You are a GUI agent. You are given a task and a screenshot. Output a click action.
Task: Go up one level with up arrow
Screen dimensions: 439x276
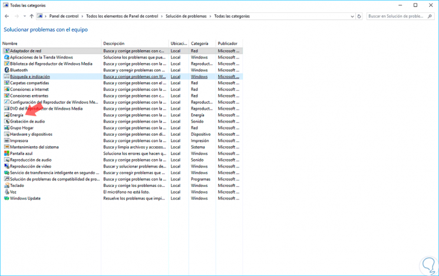tap(32, 17)
